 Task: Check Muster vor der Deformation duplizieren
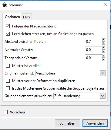[8, 81]
